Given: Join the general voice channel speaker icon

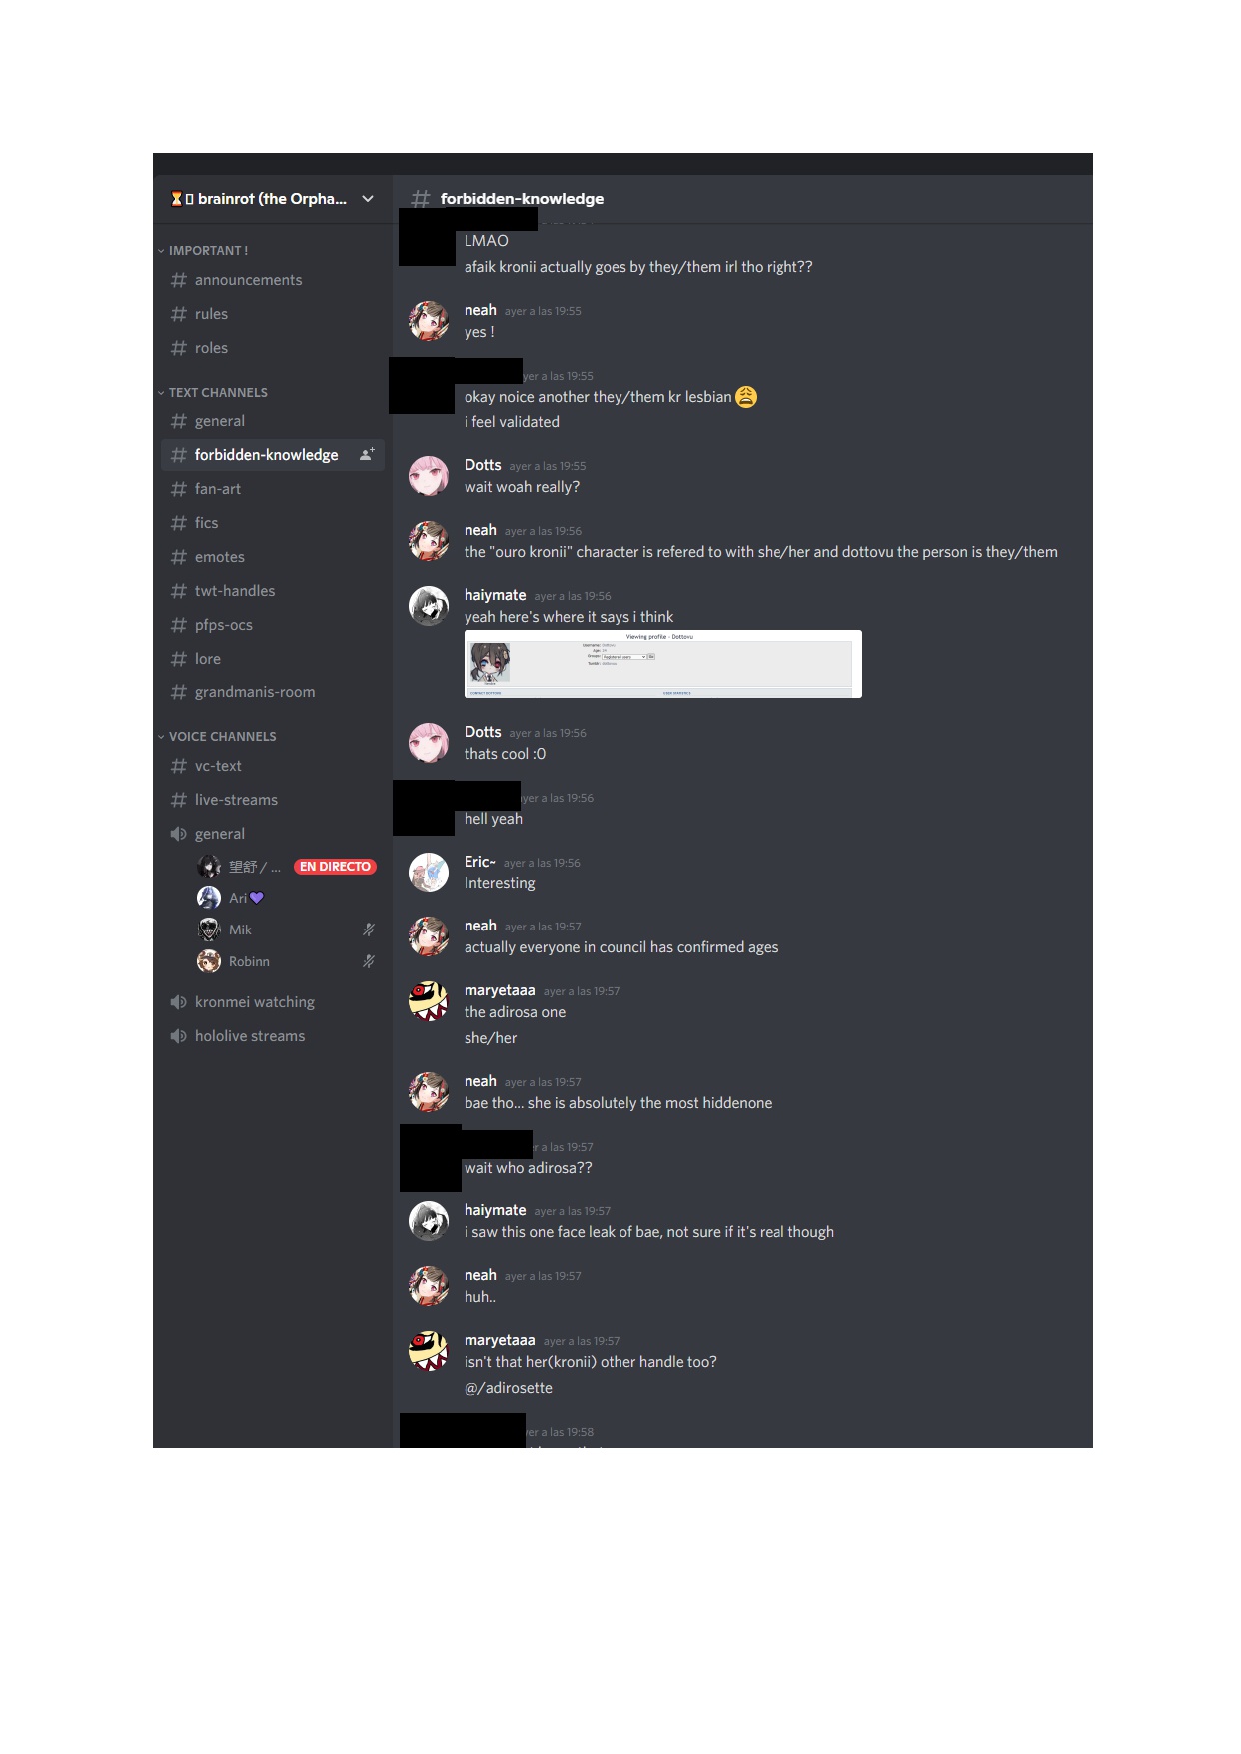Looking at the screenshot, I should tap(179, 834).
